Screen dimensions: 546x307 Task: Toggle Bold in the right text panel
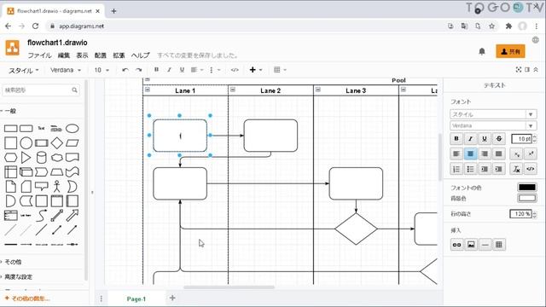coord(456,138)
